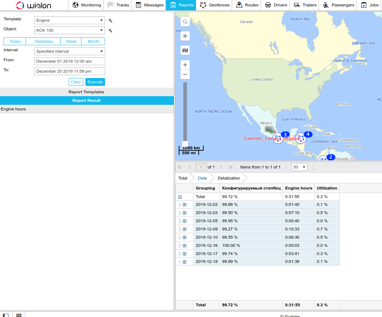382x317 pixels.
Task: Edit Template with the wrench icon
Action: [x=110, y=21]
